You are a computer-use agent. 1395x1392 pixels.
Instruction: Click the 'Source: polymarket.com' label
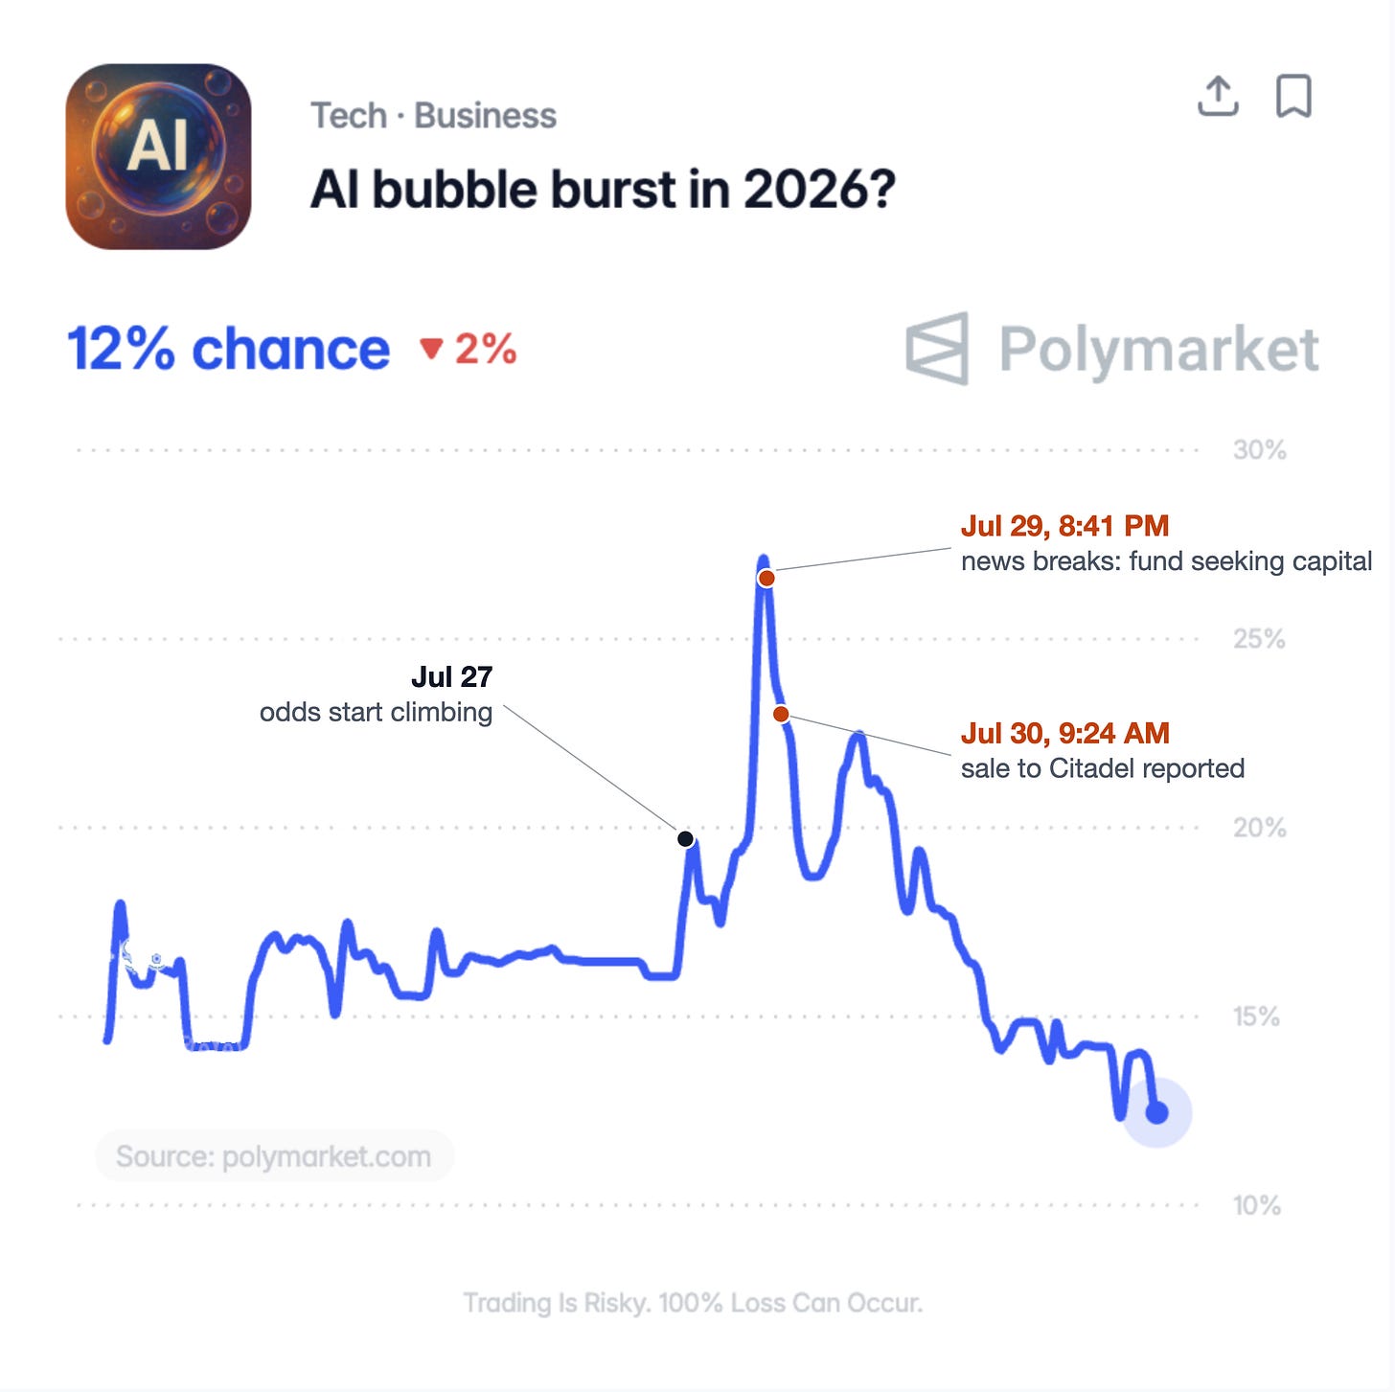(274, 1156)
